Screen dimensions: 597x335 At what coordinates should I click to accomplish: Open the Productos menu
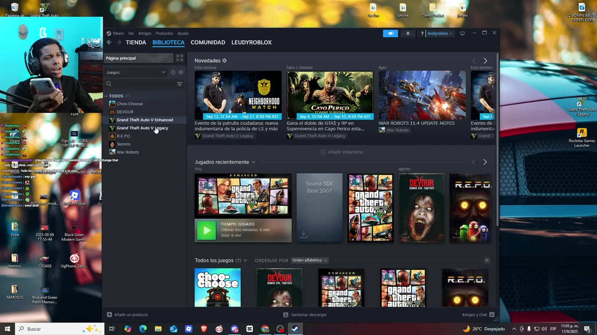click(164, 33)
